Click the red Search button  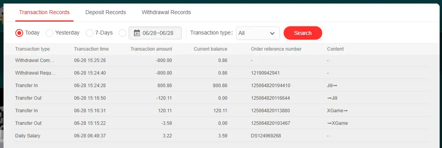[x=303, y=33]
